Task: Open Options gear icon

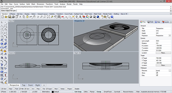Action: pyautogui.click(x=105, y=17)
